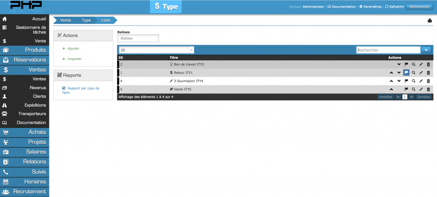
Task: Open magnifier view for Retour ITY1
Action: [414, 73]
